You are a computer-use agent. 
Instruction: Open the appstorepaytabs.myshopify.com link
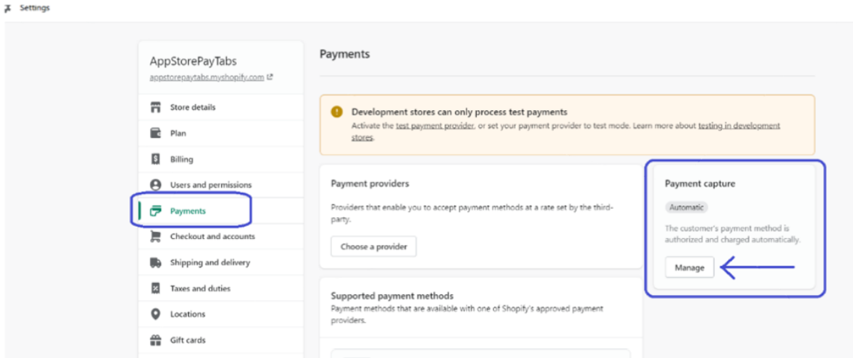(x=208, y=77)
